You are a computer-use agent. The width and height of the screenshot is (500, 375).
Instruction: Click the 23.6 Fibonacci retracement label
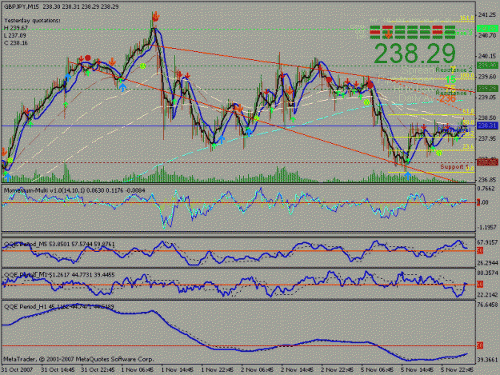[468, 146]
